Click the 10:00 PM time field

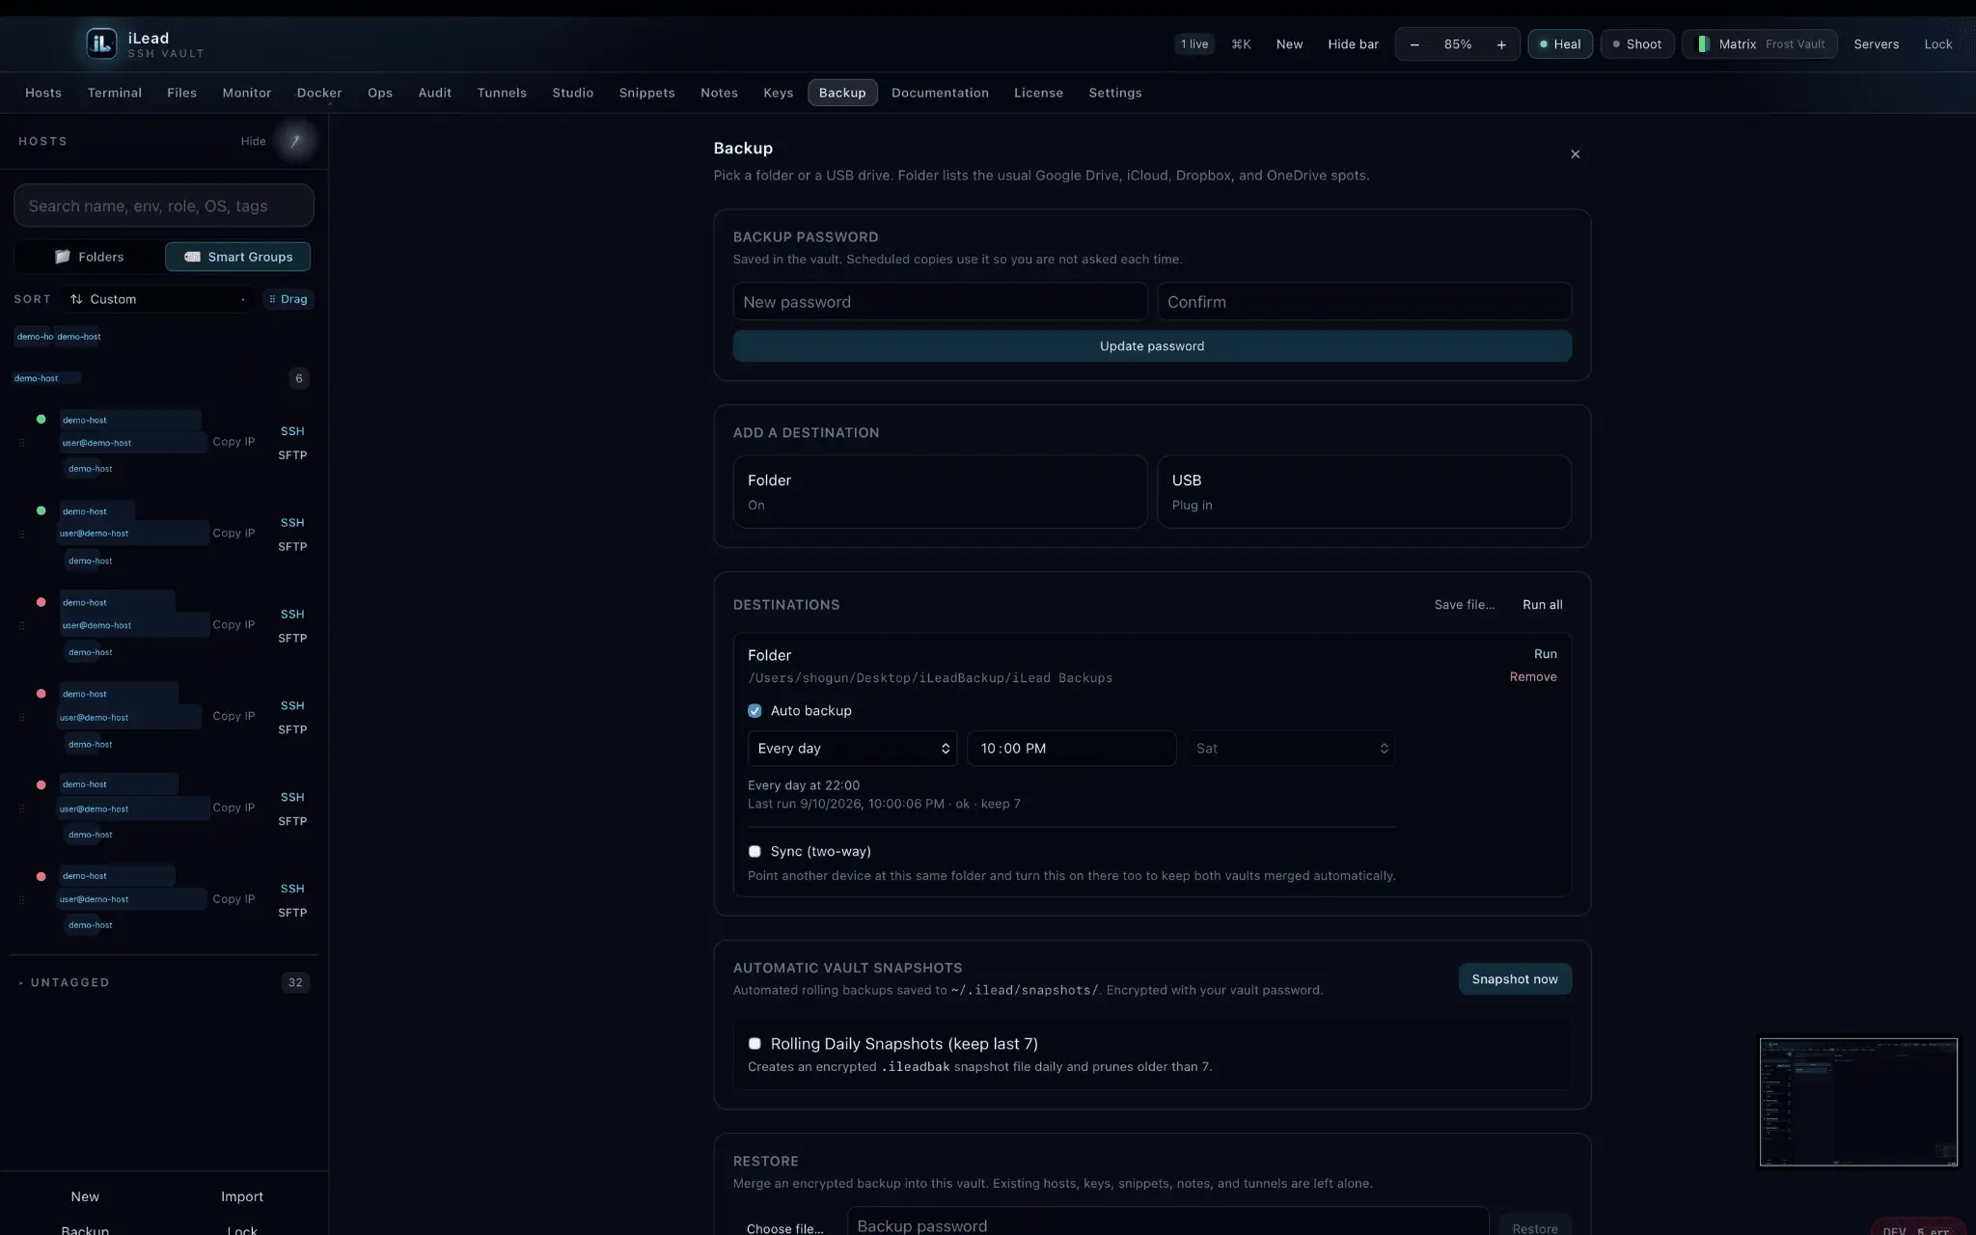(x=1071, y=749)
